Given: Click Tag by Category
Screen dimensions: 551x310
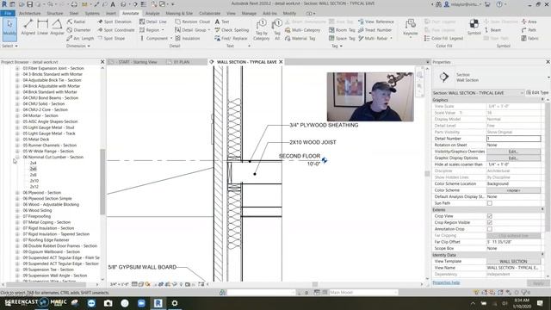Looking at the screenshot, I should [x=262, y=30].
